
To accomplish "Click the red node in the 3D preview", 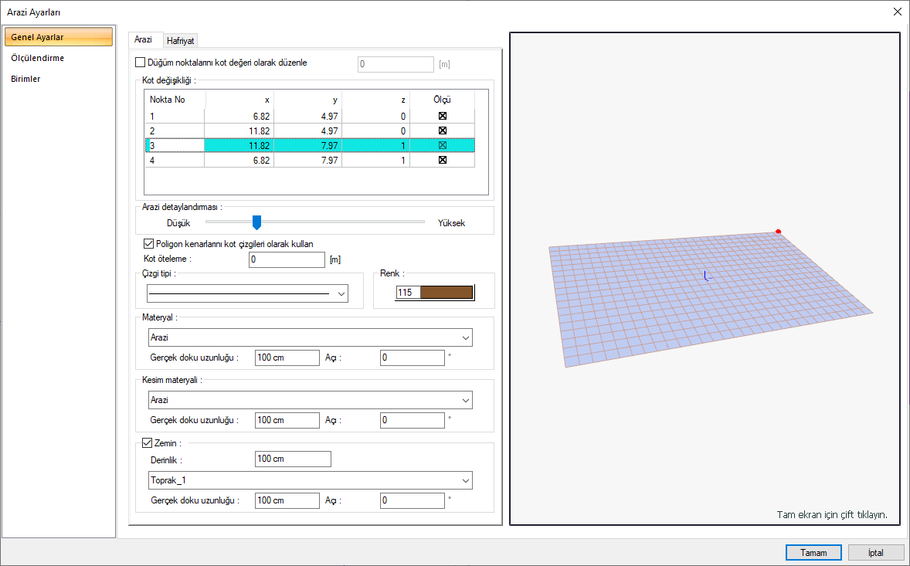I will [x=778, y=231].
